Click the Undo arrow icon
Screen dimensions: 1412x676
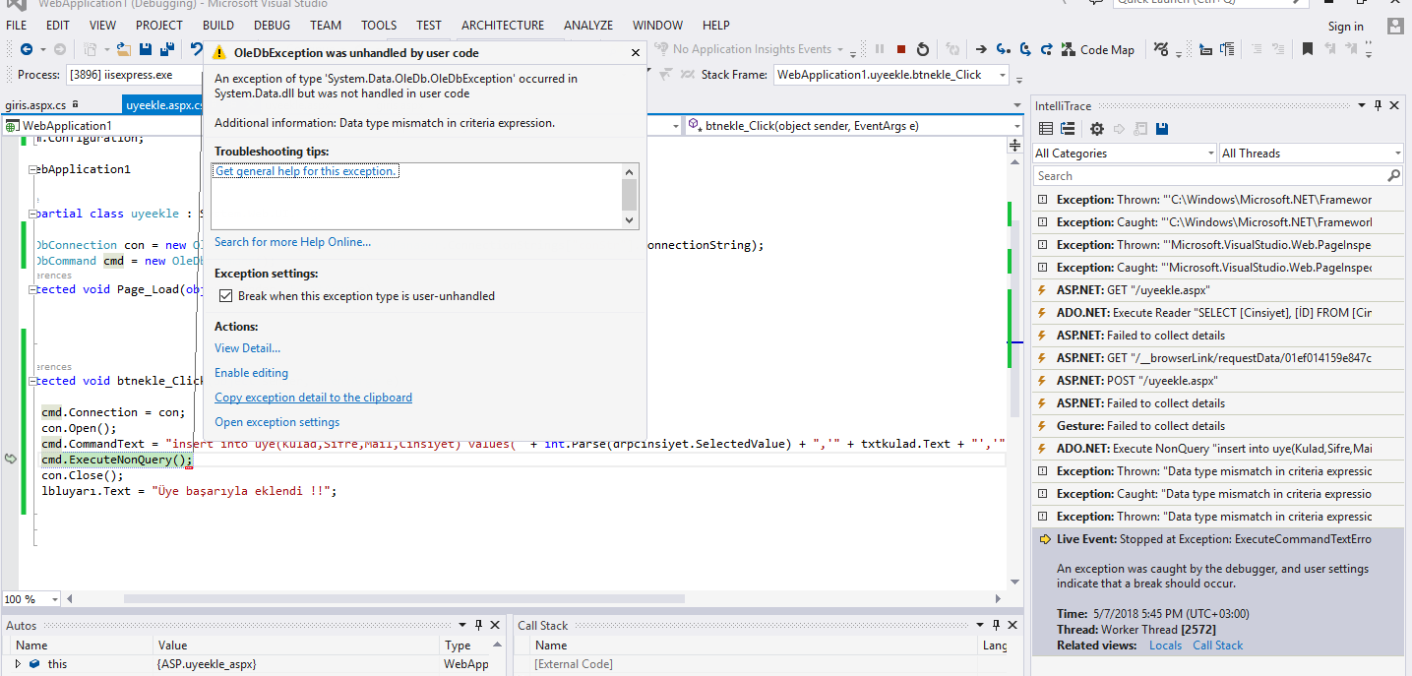point(197,49)
